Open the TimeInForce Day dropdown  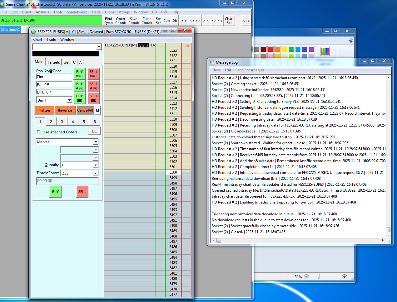96,173
